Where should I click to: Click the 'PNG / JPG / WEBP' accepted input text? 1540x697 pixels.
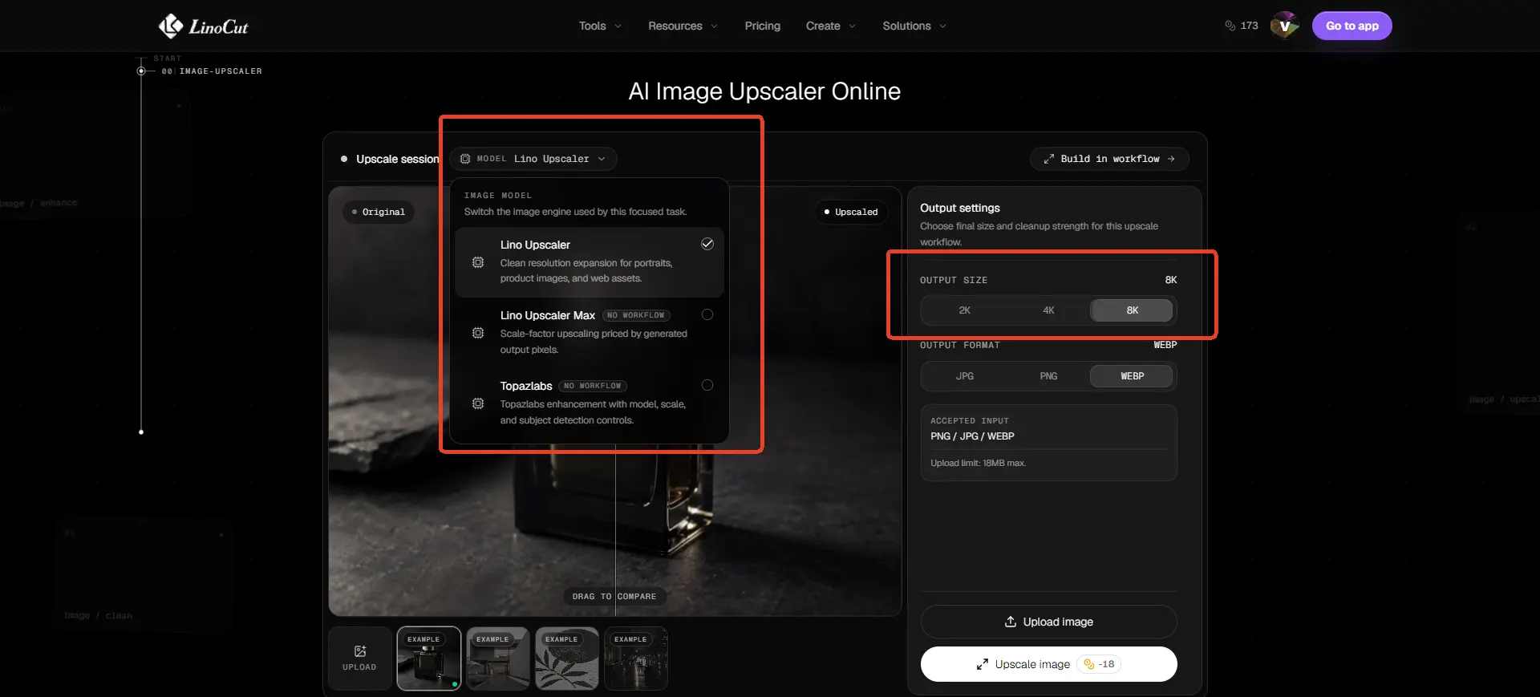972,436
